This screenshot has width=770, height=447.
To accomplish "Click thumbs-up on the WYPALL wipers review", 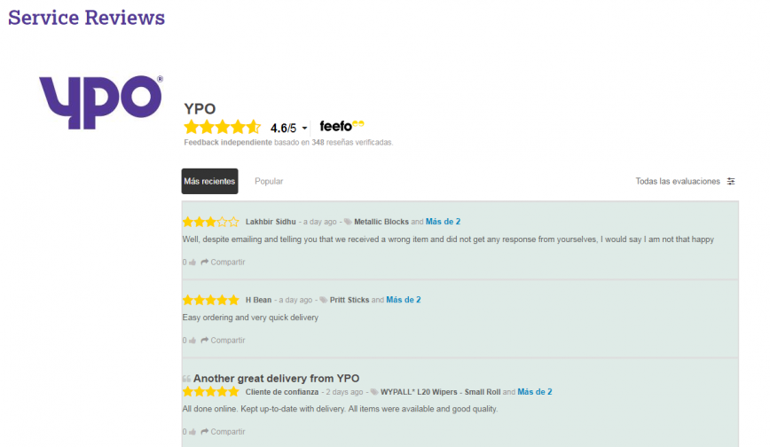I will [x=192, y=432].
